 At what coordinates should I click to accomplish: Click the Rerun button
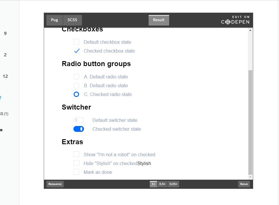(244, 184)
